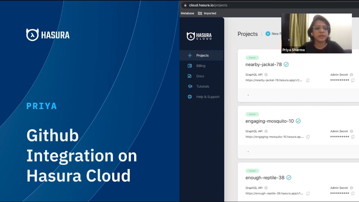Image resolution: width=359 pixels, height=202 pixels.
Task: Click GraphQL API info icon for enough-reptile-38
Action: pyautogui.click(x=266, y=188)
